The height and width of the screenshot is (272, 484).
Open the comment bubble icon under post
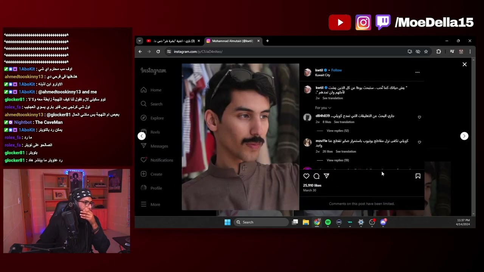[x=316, y=176]
